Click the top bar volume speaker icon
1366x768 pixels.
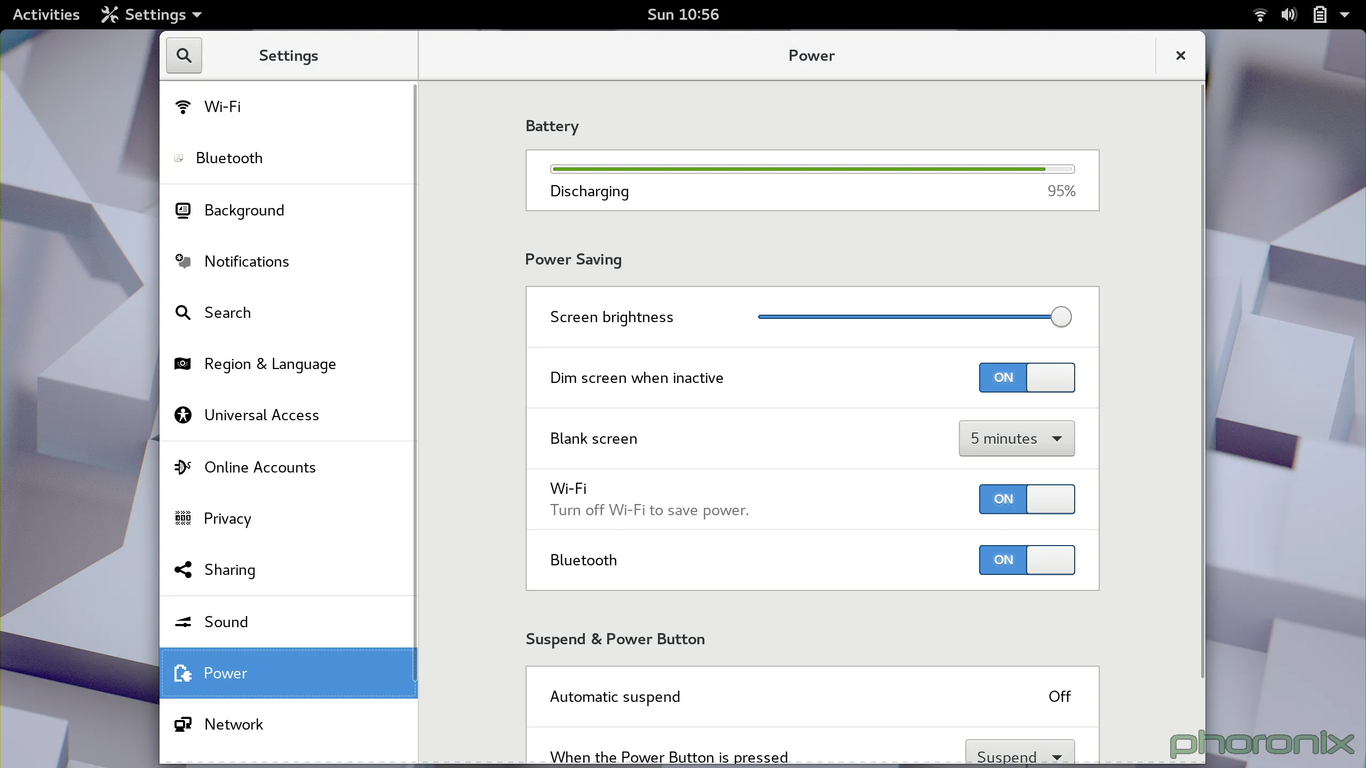[1289, 14]
